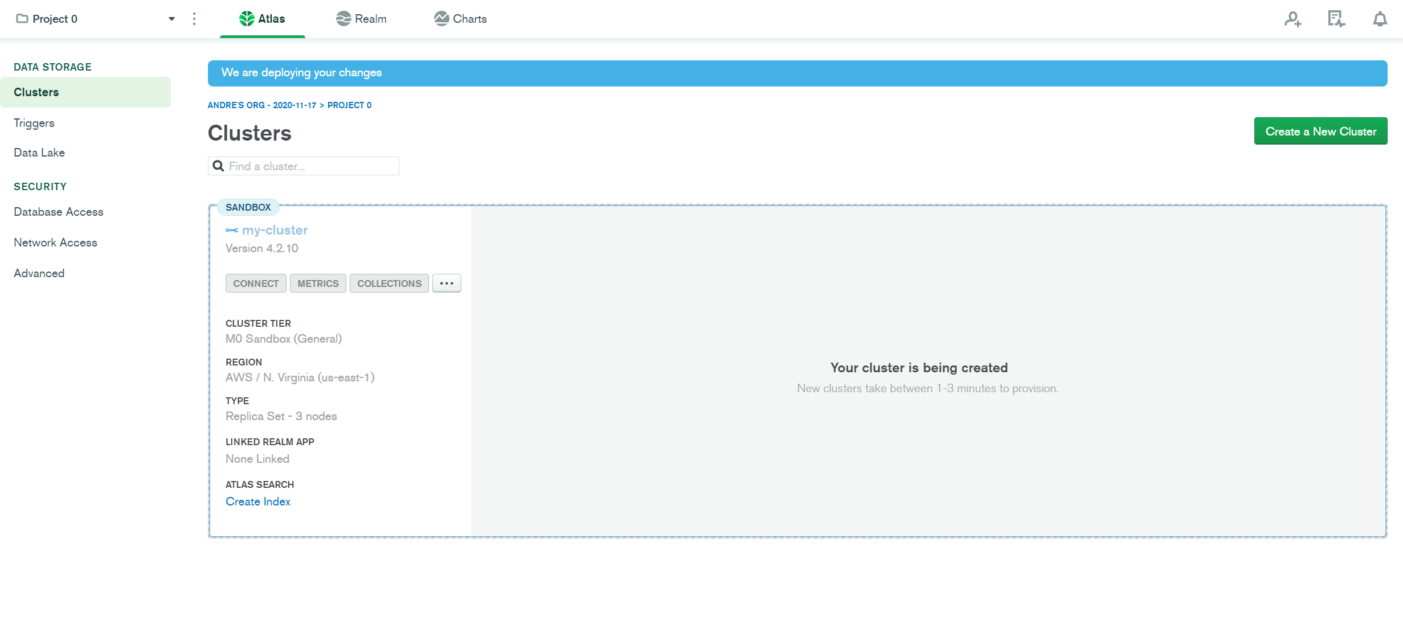This screenshot has width=1403, height=633.
Task: Open Triggers in the sidebar
Action: coord(34,123)
